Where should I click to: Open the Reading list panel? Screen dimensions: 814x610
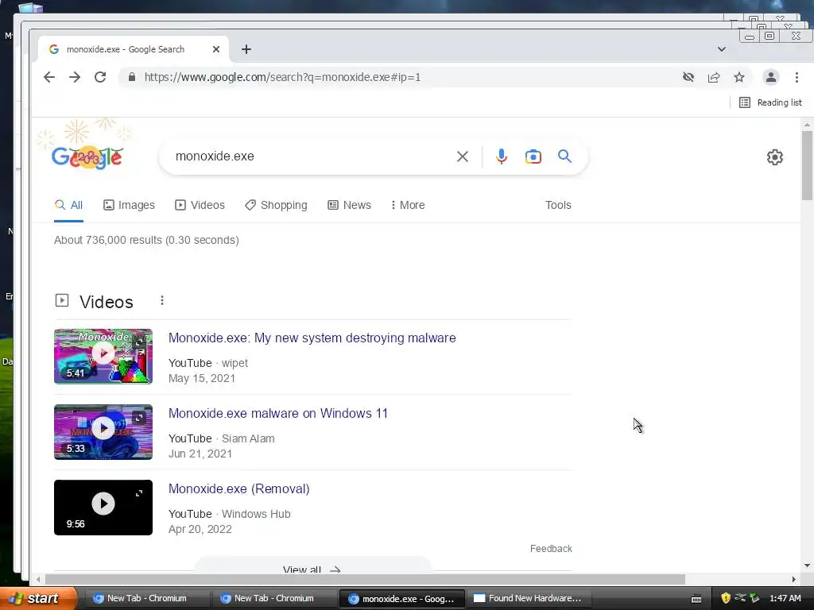point(770,102)
